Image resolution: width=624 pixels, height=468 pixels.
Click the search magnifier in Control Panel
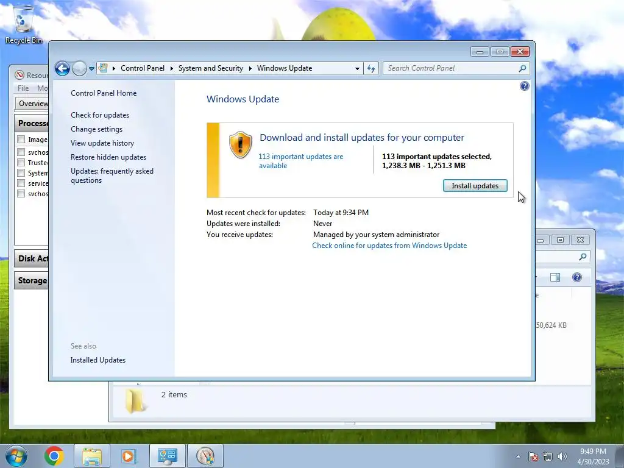522,68
